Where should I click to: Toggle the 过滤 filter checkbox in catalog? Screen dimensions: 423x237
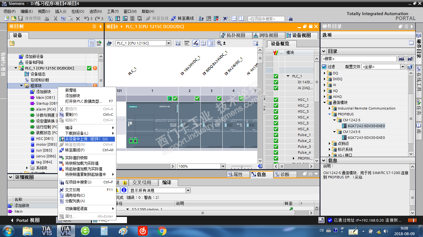[324, 67]
